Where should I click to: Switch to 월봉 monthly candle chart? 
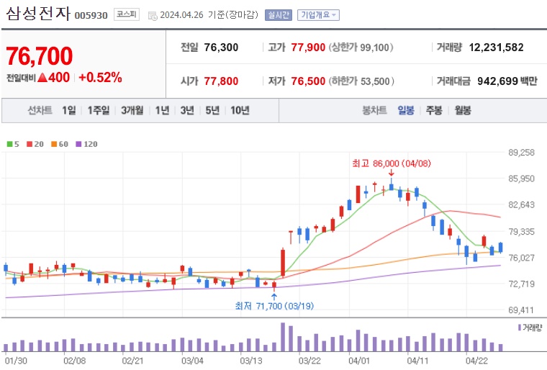pos(463,111)
